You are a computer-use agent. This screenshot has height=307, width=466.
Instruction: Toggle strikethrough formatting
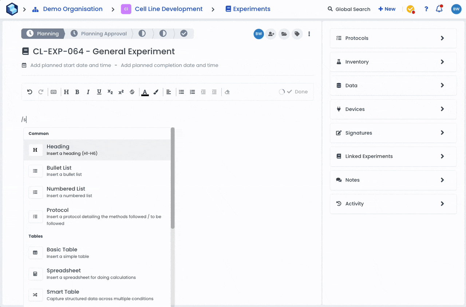[132, 92]
